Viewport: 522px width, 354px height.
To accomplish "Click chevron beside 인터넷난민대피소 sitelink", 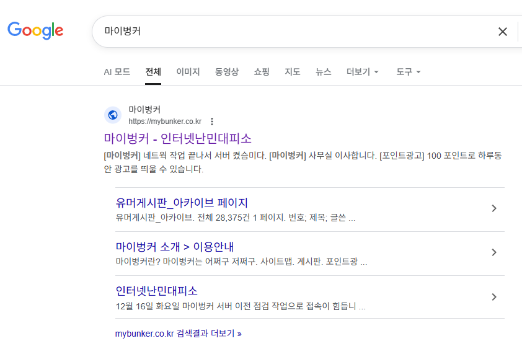I will 493,297.
